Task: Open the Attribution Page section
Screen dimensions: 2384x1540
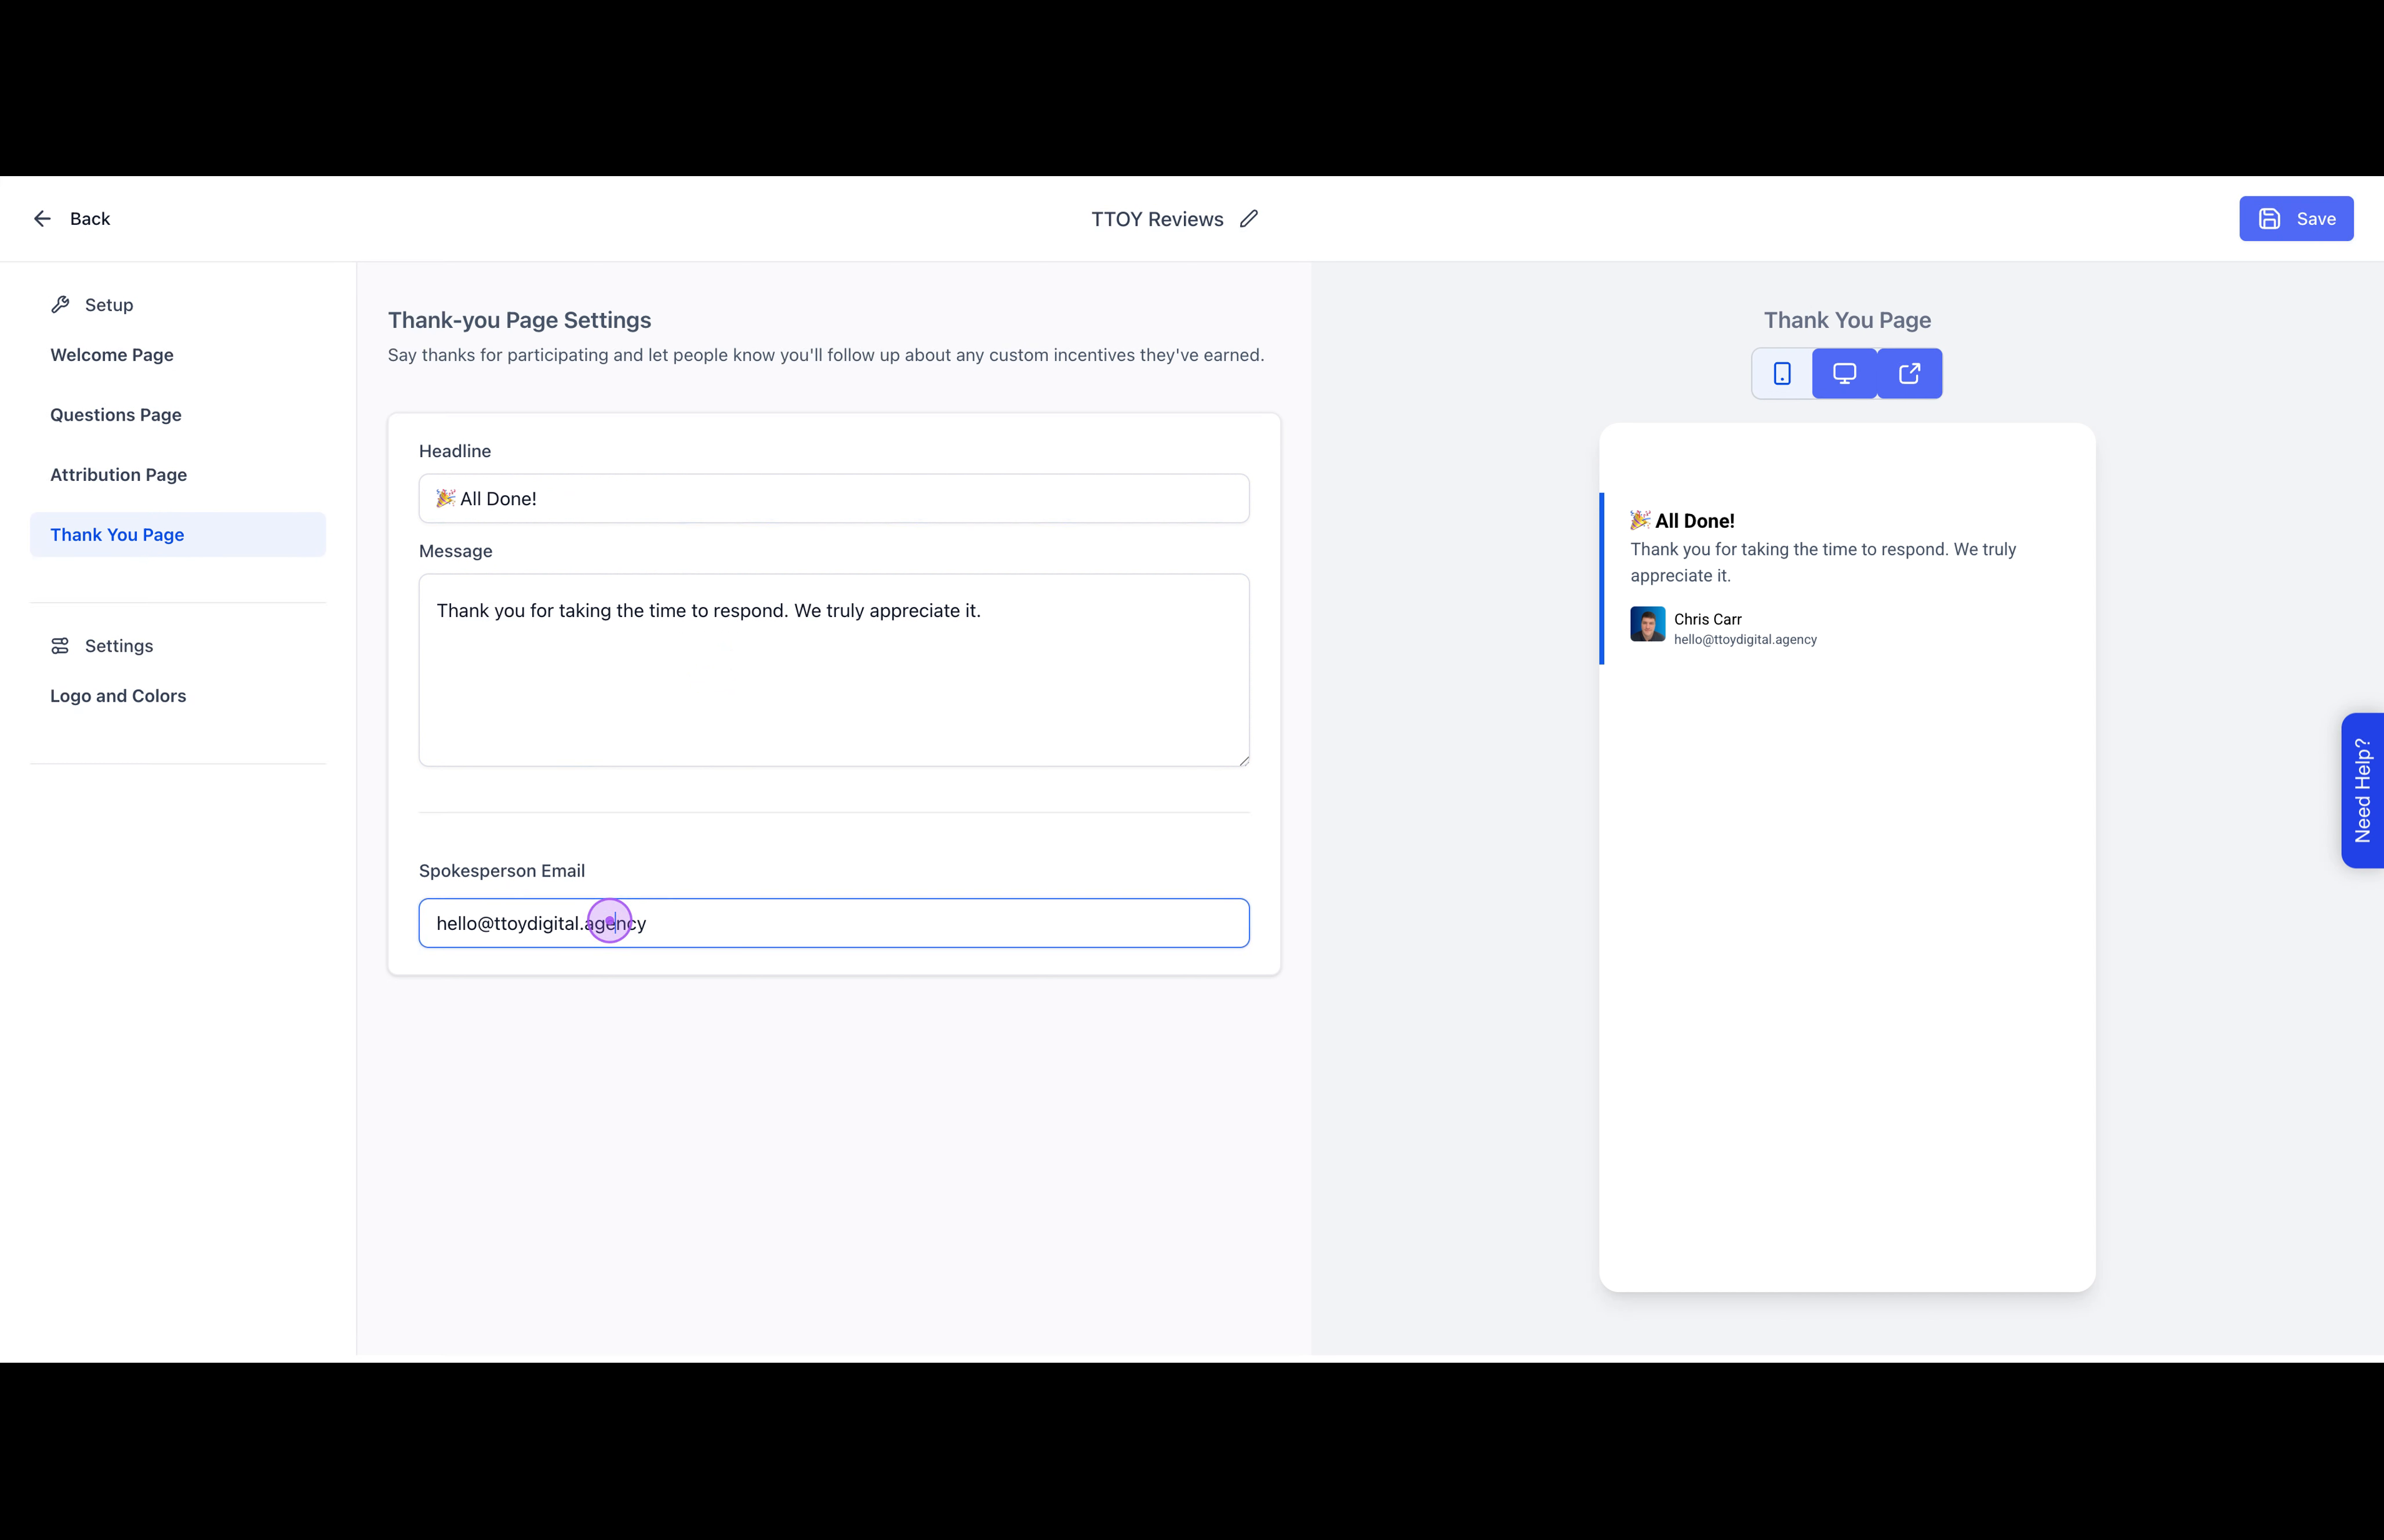Action: click(x=119, y=475)
